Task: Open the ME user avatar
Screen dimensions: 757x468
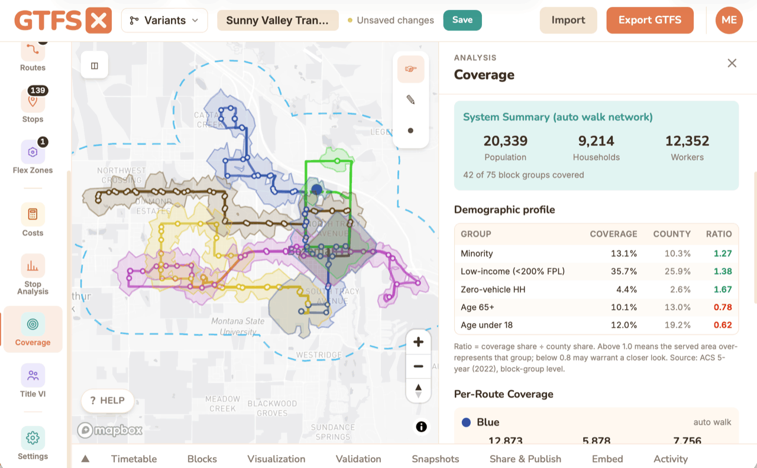Action: click(729, 20)
